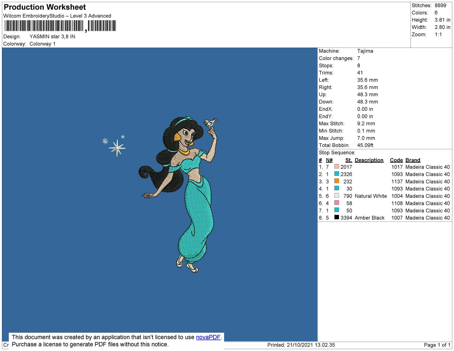The image size is (454, 351).
Task: Select the large star sparkle in the design
Action: [117, 147]
